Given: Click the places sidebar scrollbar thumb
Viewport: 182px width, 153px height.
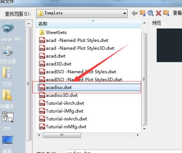Looking at the screenshot, I should point(28,84).
